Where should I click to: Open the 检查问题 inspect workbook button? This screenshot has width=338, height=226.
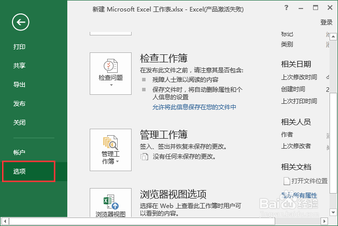tap(111, 73)
